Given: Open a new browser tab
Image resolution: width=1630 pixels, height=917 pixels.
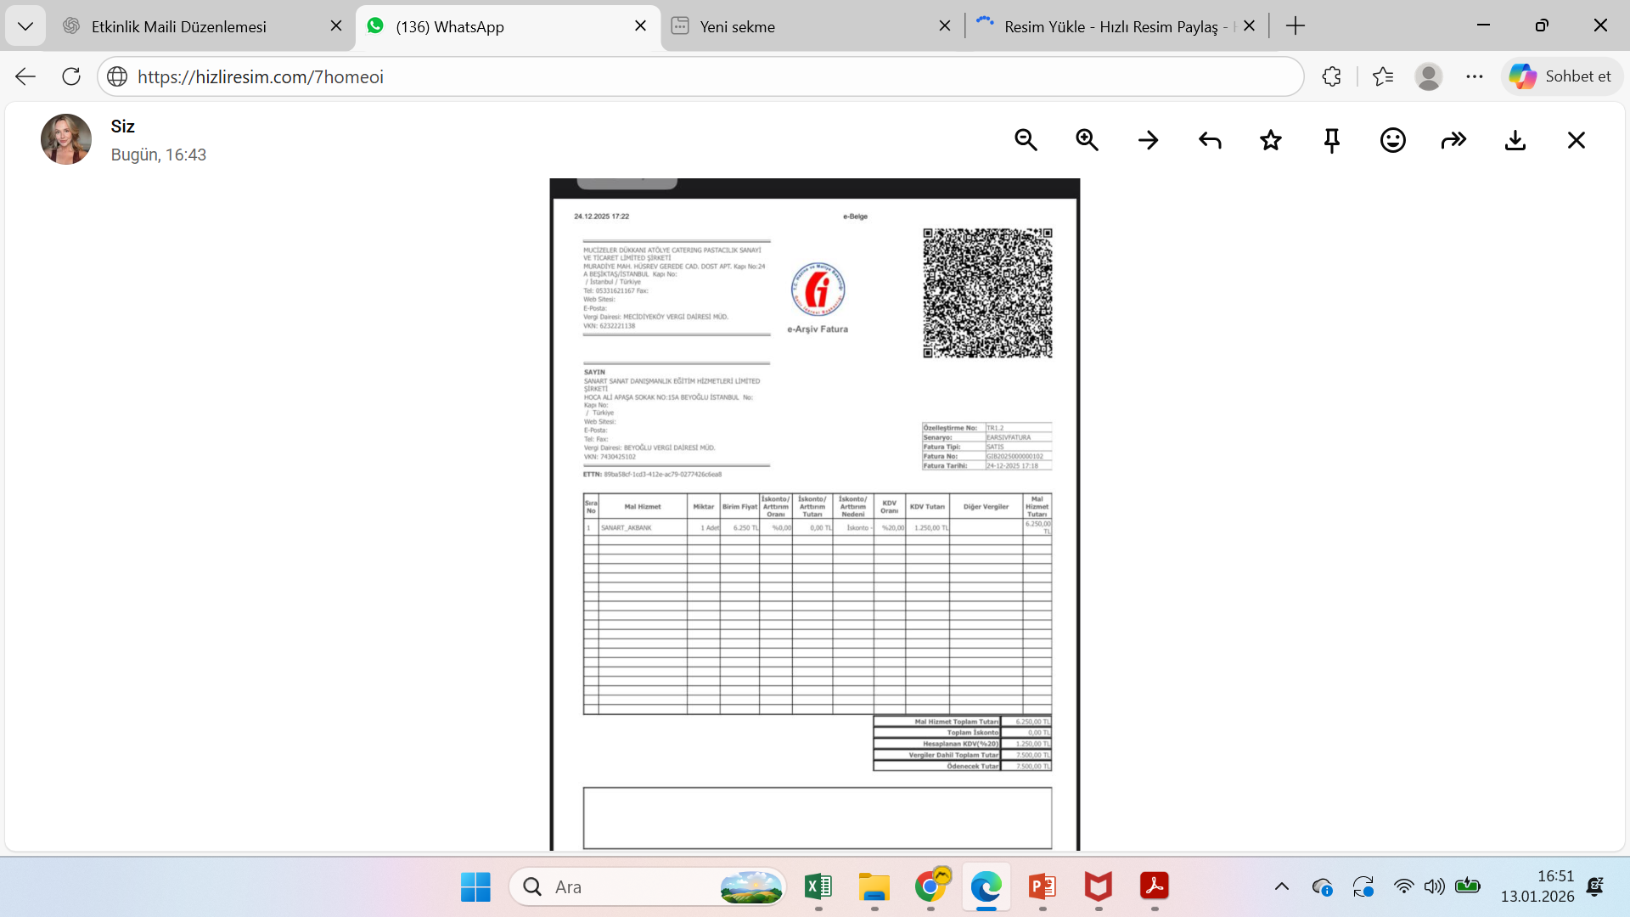Looking at the screenshot, I should (1296, 26).
